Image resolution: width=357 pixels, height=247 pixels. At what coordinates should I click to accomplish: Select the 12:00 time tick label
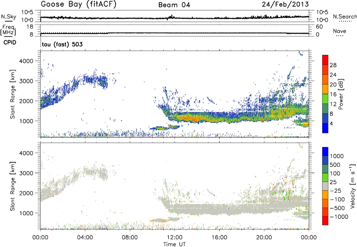(174, 238)
